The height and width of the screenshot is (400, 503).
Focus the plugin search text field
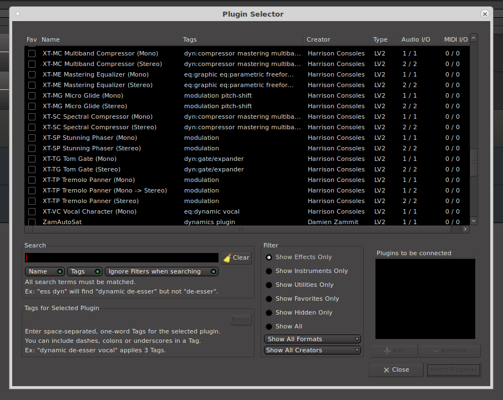(121, 257)
